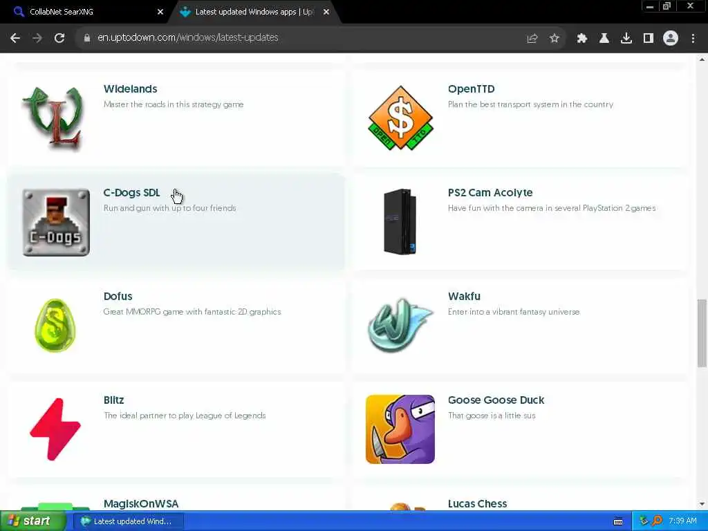Image resolution: width=708 pixels, height=531 pixels.
Task: Click the browser forward arrow
Action: point(37,38)
